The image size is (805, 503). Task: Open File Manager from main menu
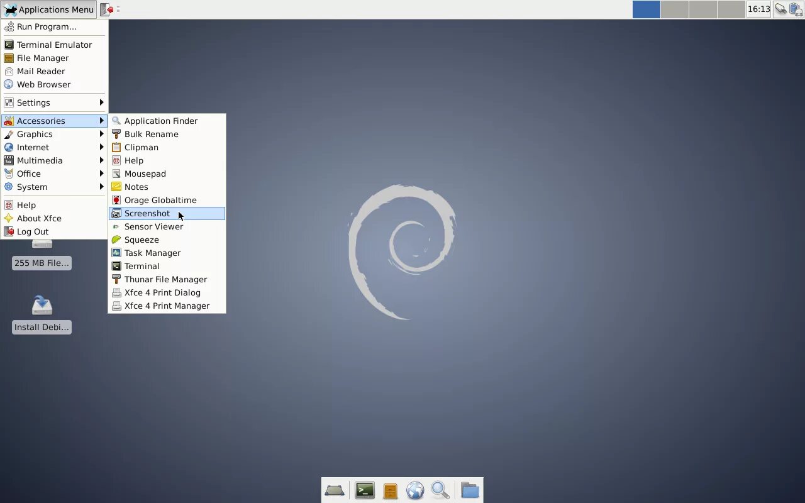tap(54, 58)
